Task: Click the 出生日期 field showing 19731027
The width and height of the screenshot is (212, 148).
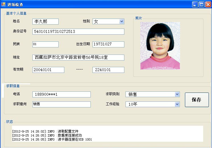Action: click(x=108, y=44)
